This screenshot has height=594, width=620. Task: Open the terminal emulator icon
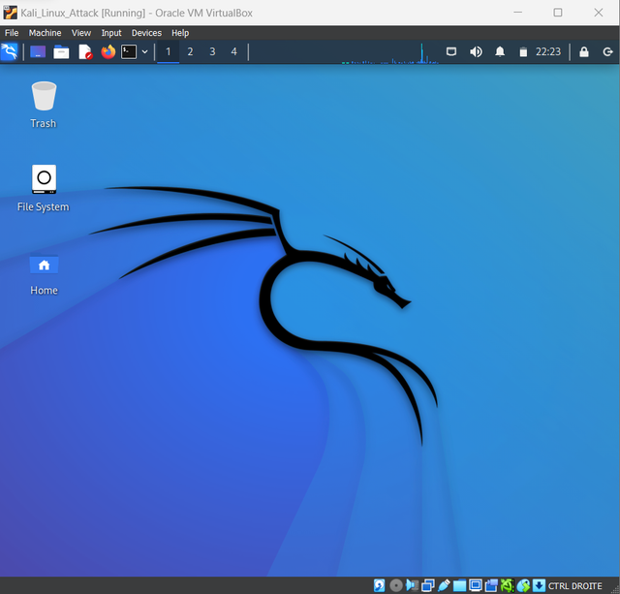pyautogui.click(x=129, y=51)
